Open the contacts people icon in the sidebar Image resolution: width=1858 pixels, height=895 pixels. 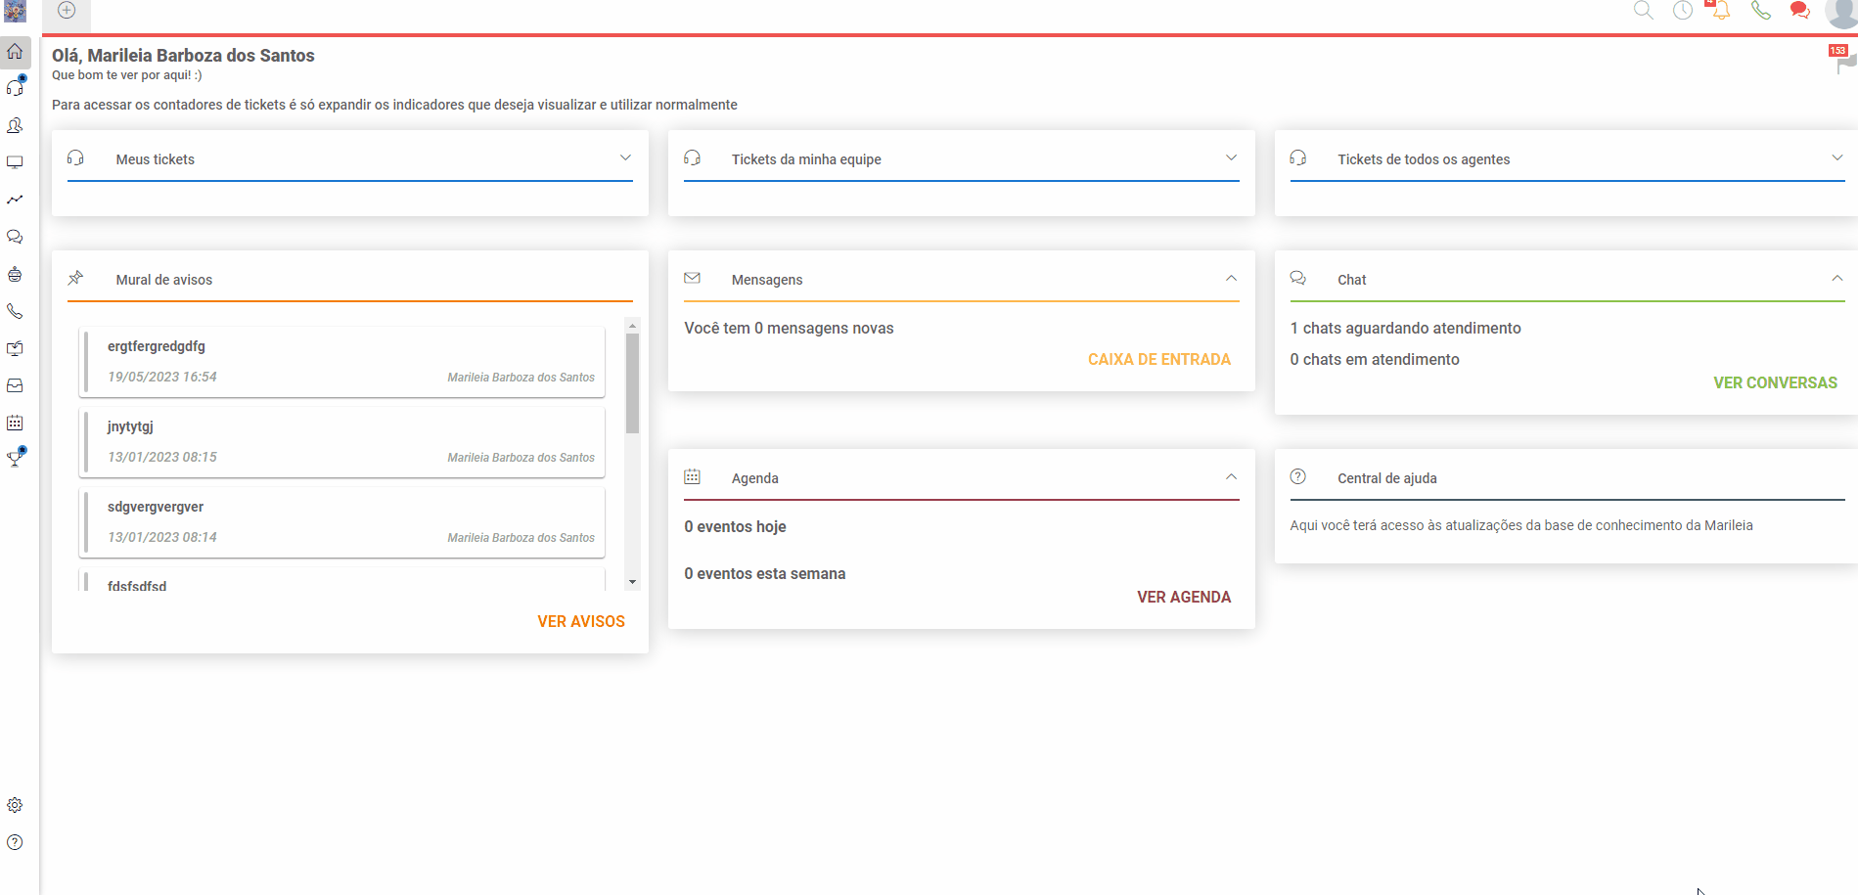(x=15, y=125)
